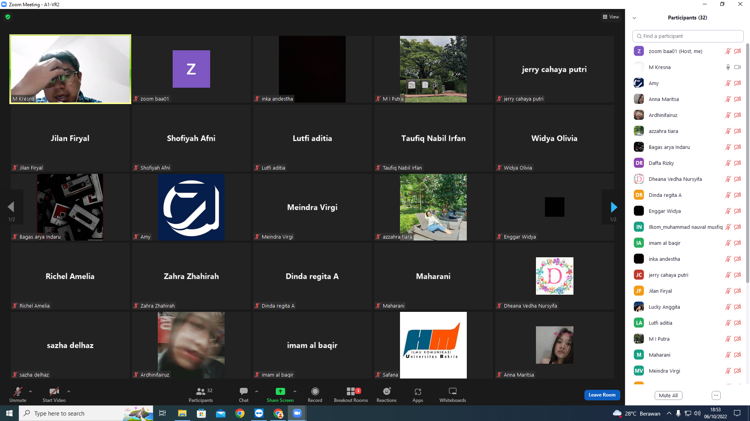This screenshot has width=750, height=421.
Task: Select Enggar Widya in participants list
Action: pos(687,211)
